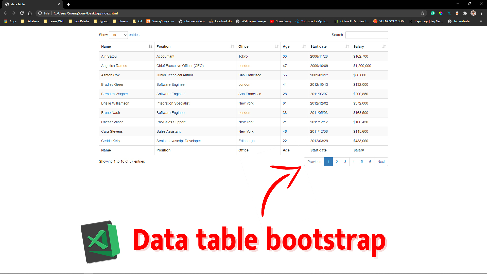Click the puzzle-piece Extensions icon
This screenshot has height=274, width=487.
[x=465, y=13]
